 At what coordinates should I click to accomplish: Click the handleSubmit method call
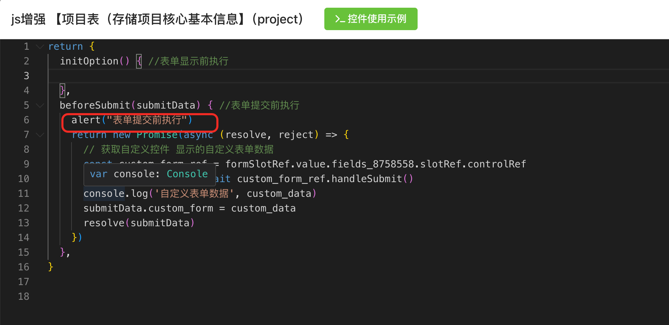tap(366, 179)
